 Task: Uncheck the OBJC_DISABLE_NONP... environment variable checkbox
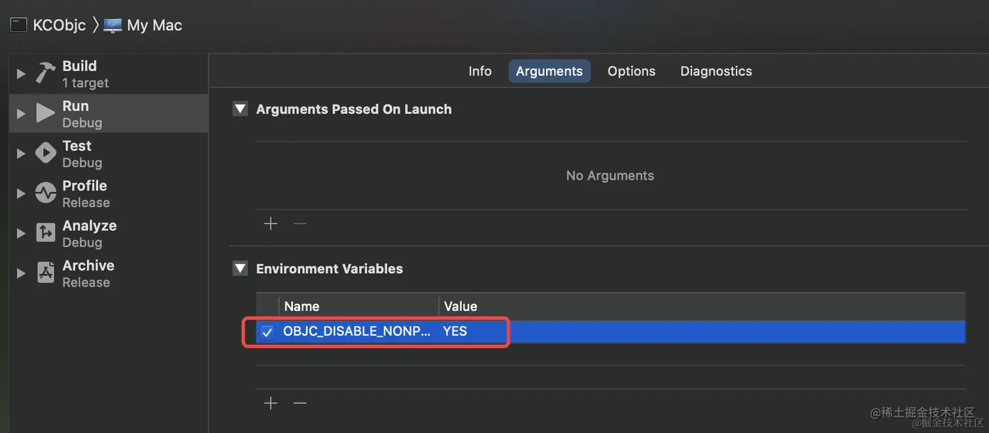[267, 332]
